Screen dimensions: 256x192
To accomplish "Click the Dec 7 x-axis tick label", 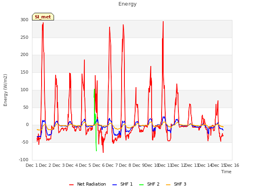I will [112, 165].
